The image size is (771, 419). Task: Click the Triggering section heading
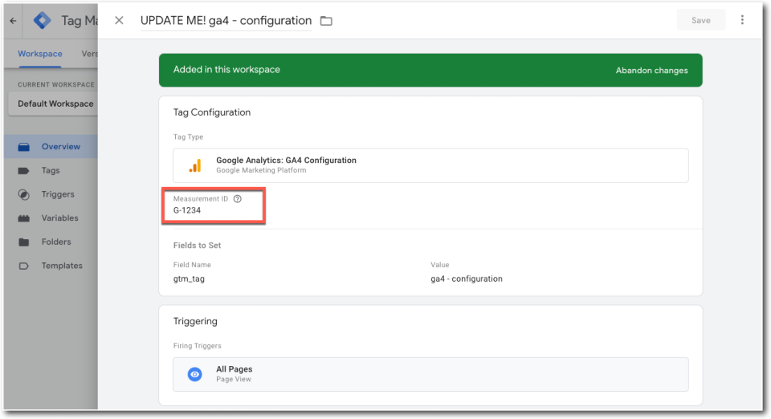(x=195, y=321)
